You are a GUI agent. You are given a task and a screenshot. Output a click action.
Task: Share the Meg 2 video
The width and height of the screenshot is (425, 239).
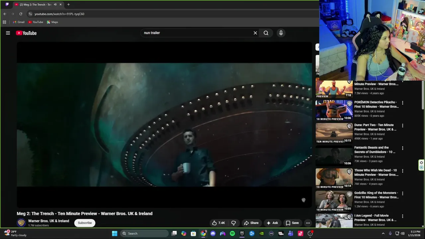click(251, 223)
